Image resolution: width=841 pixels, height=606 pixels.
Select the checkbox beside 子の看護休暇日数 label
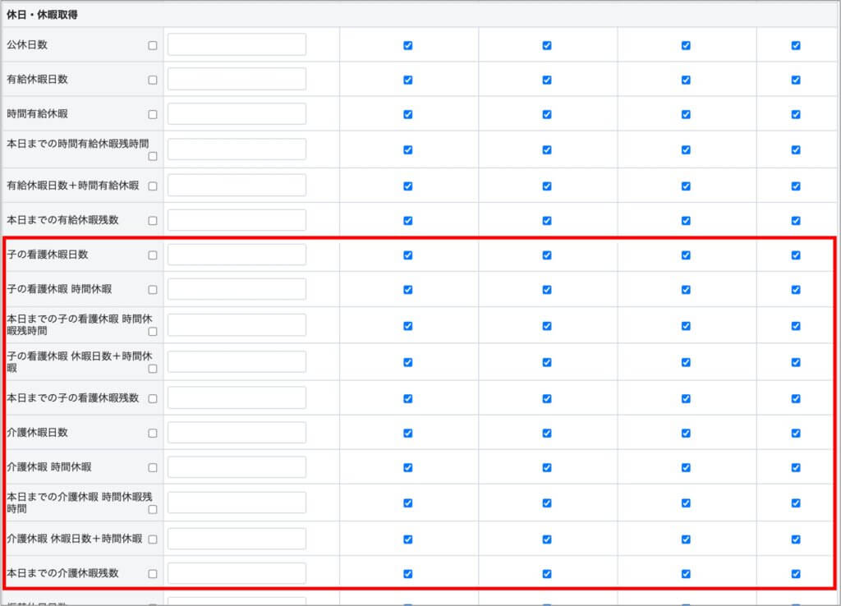(x=152, y=255)
